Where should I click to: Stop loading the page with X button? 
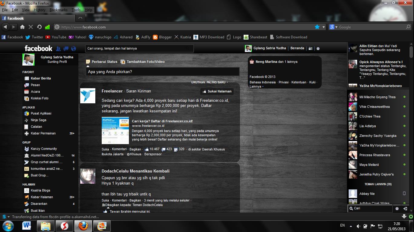click(x=31, y=27)
